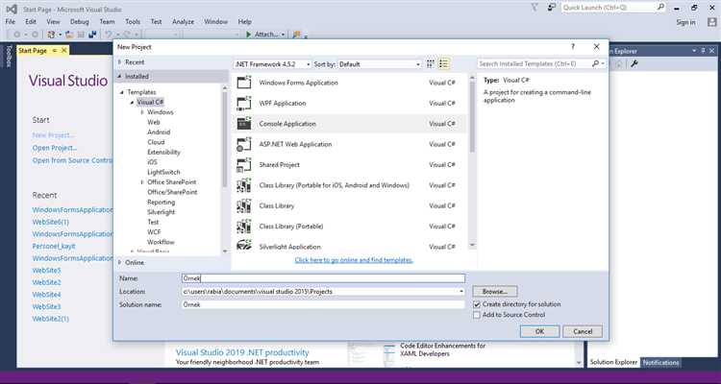Open the Debug menu
The width and height of the screenshot is (721, 384).
click(x=80, y=21)
